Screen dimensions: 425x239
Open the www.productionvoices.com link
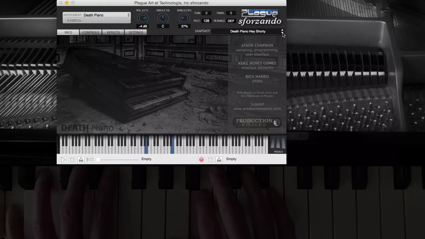point(257,109)
